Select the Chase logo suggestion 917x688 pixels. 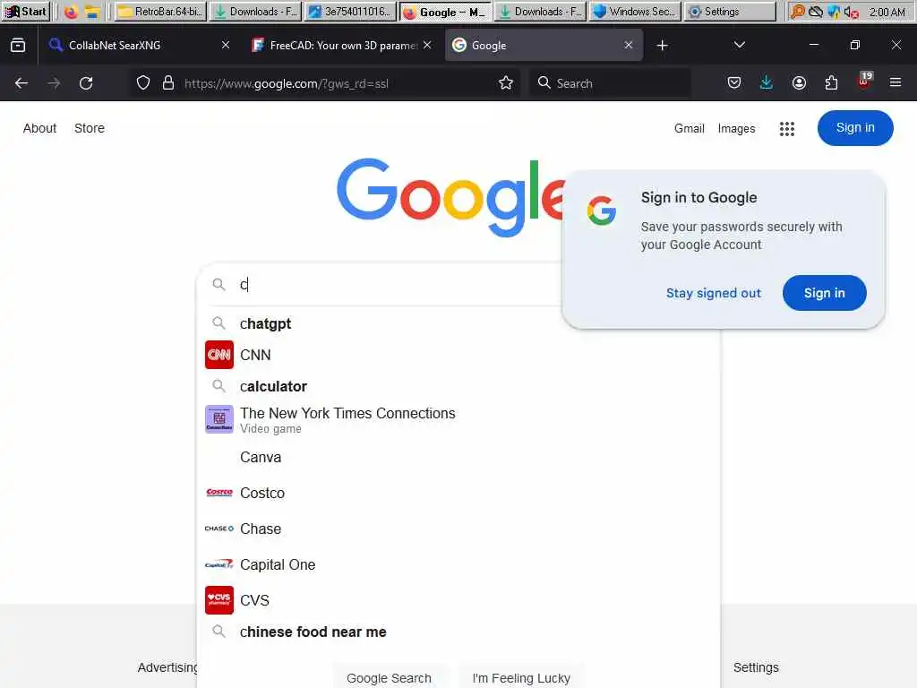point(219,529)
